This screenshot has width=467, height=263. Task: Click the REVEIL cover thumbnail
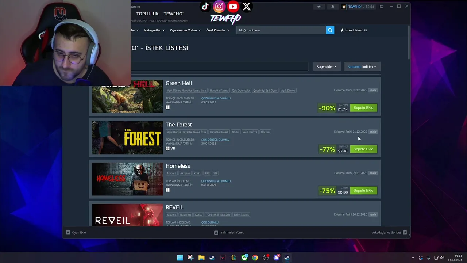point(127,215)
